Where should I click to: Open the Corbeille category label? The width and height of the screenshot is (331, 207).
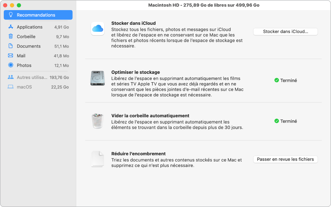tap(26, 37)
